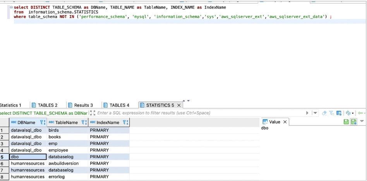Select the 'awbuildversion' cell
The width and height of the screenshot is (367, 181).
click(x=67, y=163)
